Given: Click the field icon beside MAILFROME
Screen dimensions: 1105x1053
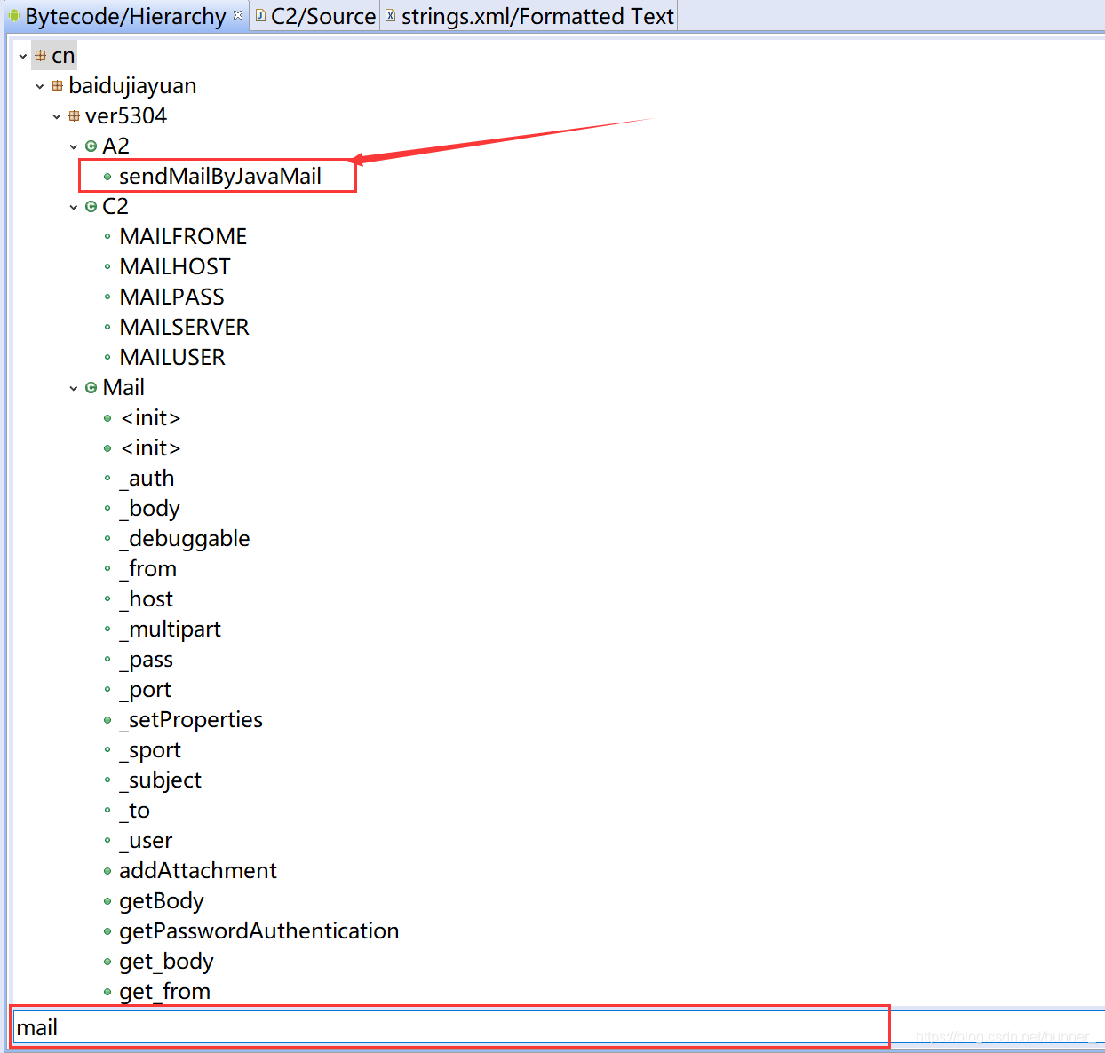Looking at the screenshot, I should pos(107,236).
